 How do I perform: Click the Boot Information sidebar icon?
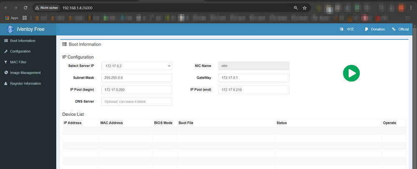coord(6,41)
